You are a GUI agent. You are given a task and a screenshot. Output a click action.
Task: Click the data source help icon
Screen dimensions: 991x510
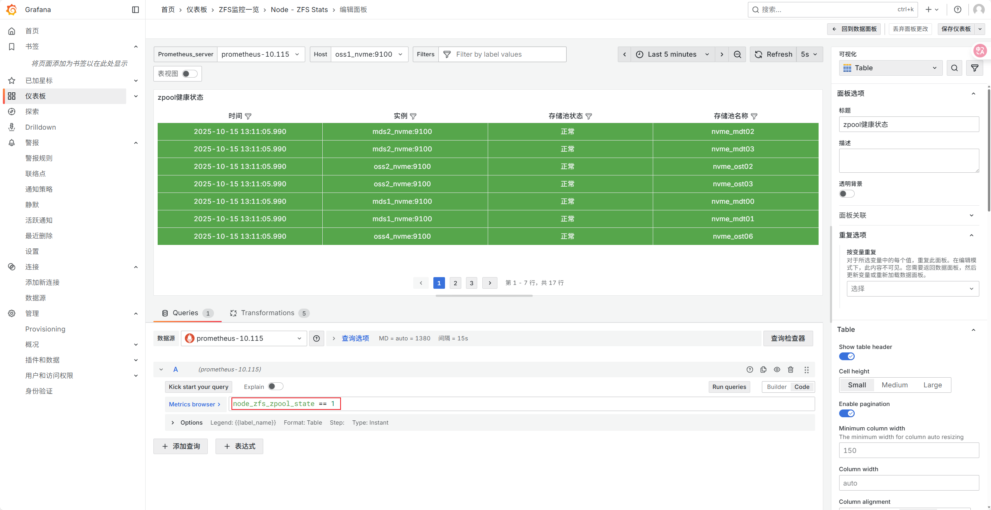click(x=316, y=338)
